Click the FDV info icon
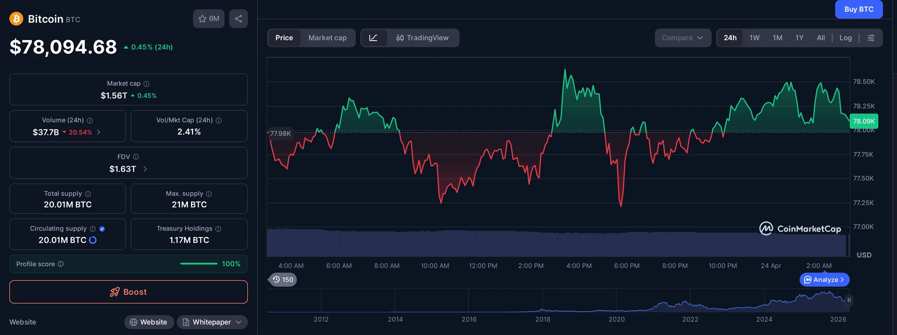The height and width of the screenshot is (335, 897). tap(136, 157)
